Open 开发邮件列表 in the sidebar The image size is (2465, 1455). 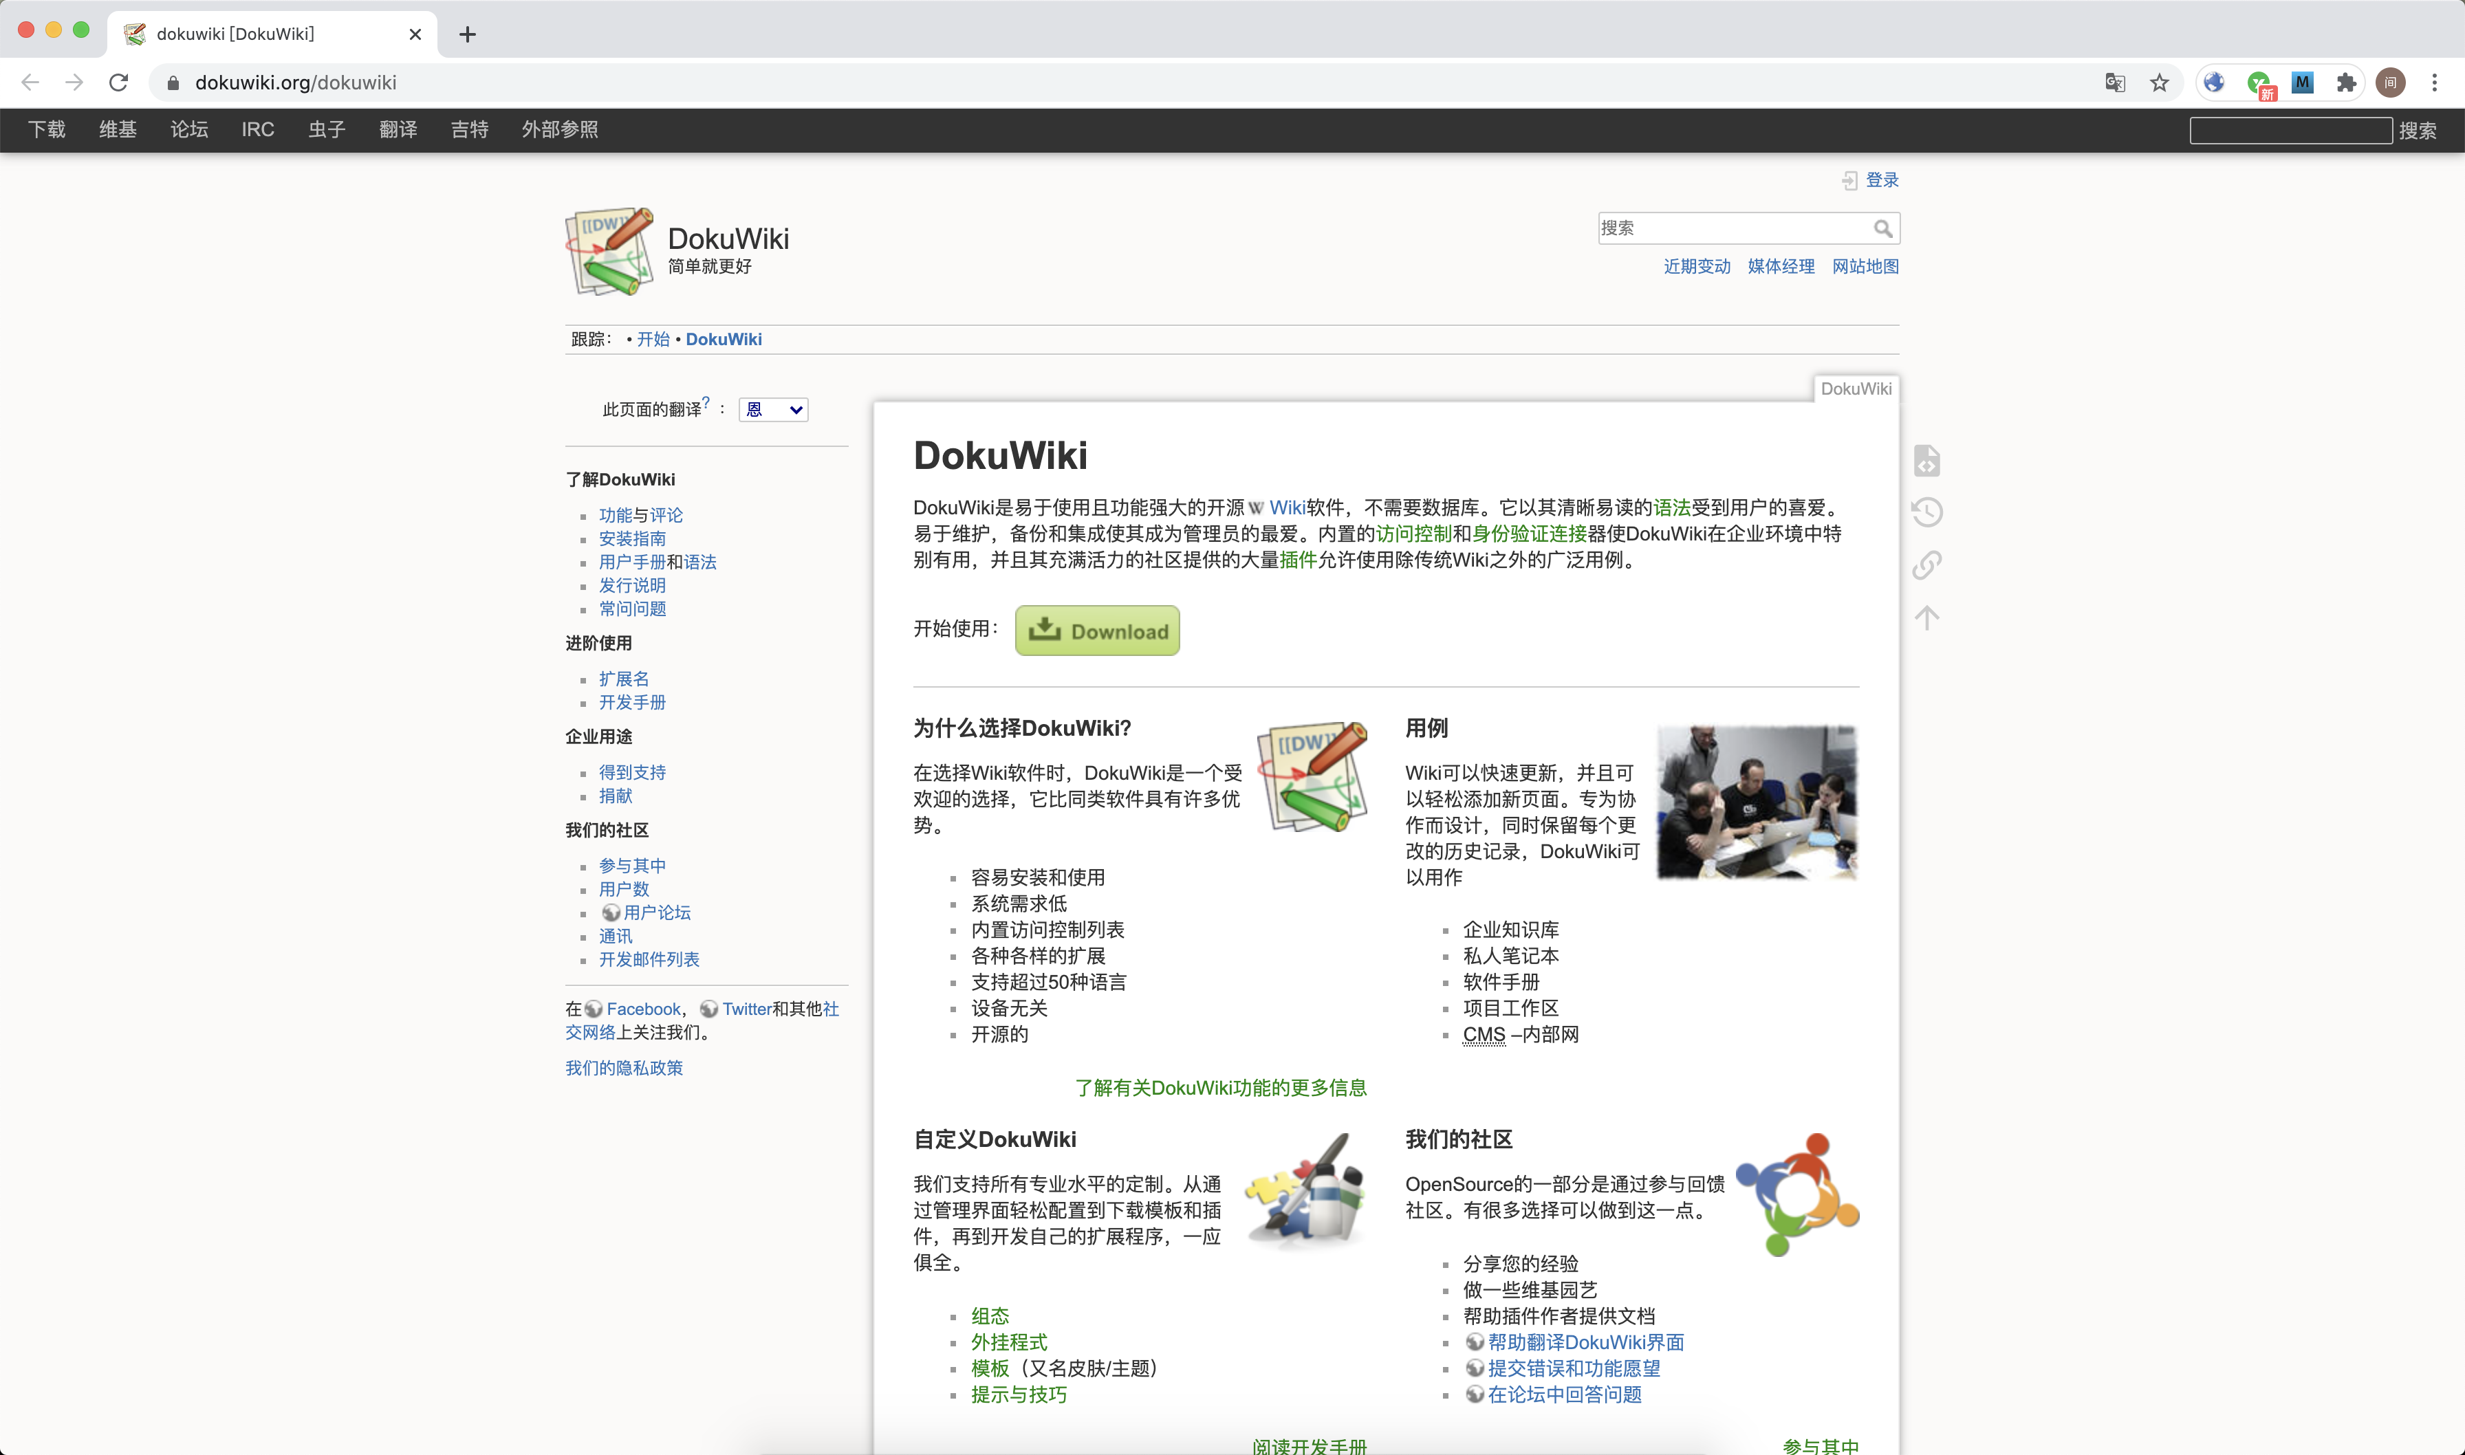pyautogui.click(x=649, y=960)
